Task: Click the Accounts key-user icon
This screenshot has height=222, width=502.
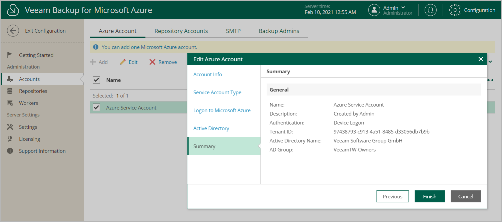Action: click(x=10, y=79)
